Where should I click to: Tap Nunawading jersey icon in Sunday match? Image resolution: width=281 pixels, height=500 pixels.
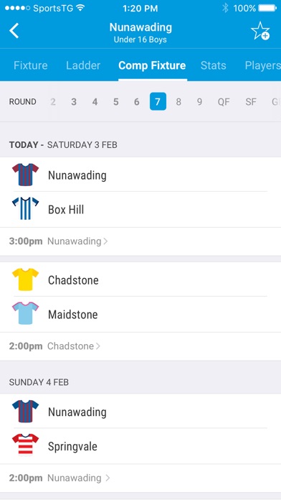26,411
